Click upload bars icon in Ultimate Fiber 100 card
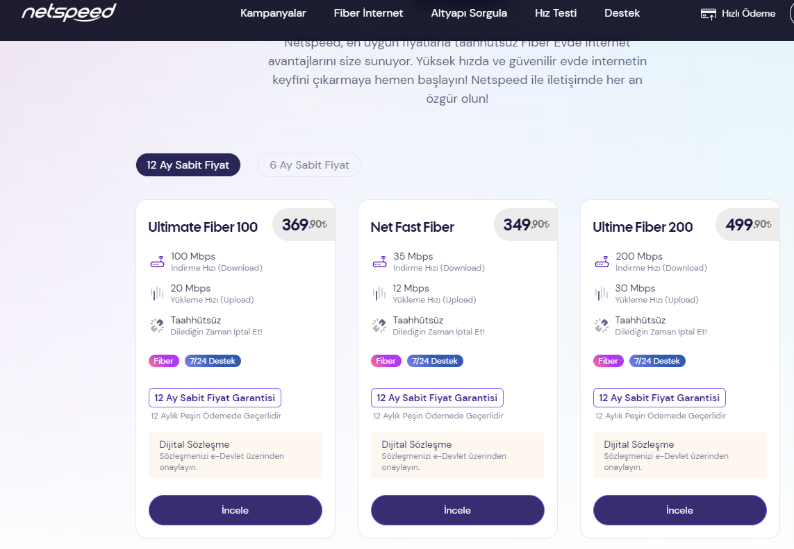794x549 pixels. (157, 294)
